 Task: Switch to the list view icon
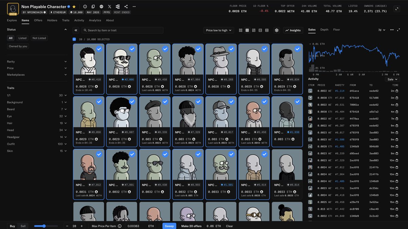coord(260,31)
